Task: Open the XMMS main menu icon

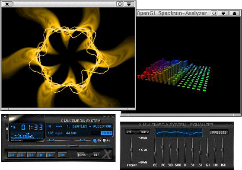Action: tap(6, 117)
